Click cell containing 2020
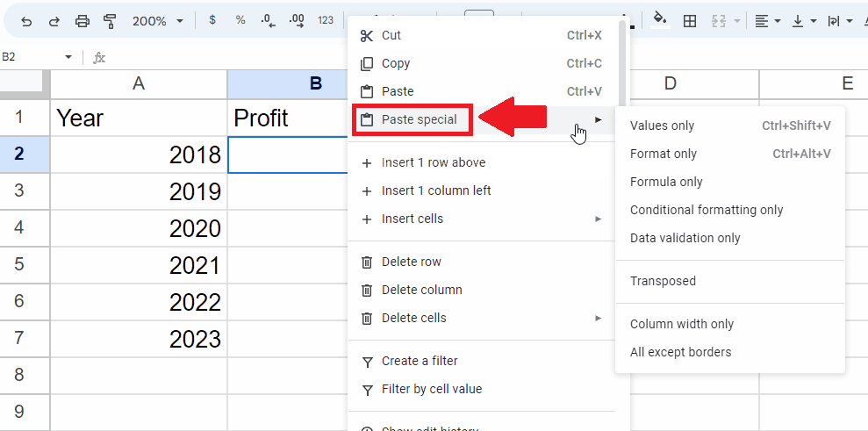868x431 pixels. point(139,228)
